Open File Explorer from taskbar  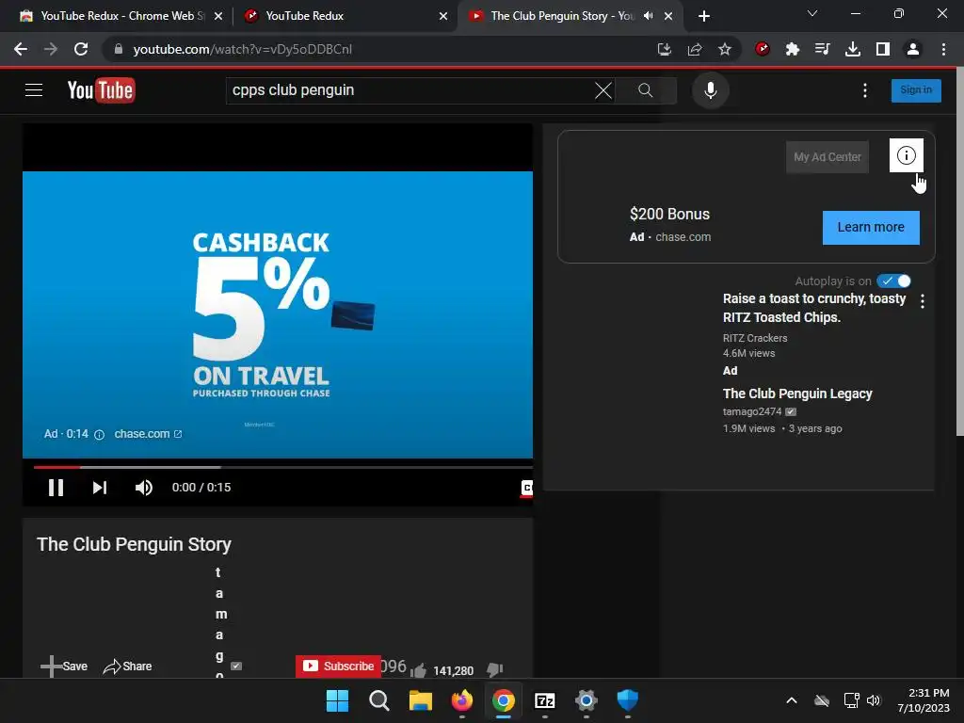click(421, 700)
